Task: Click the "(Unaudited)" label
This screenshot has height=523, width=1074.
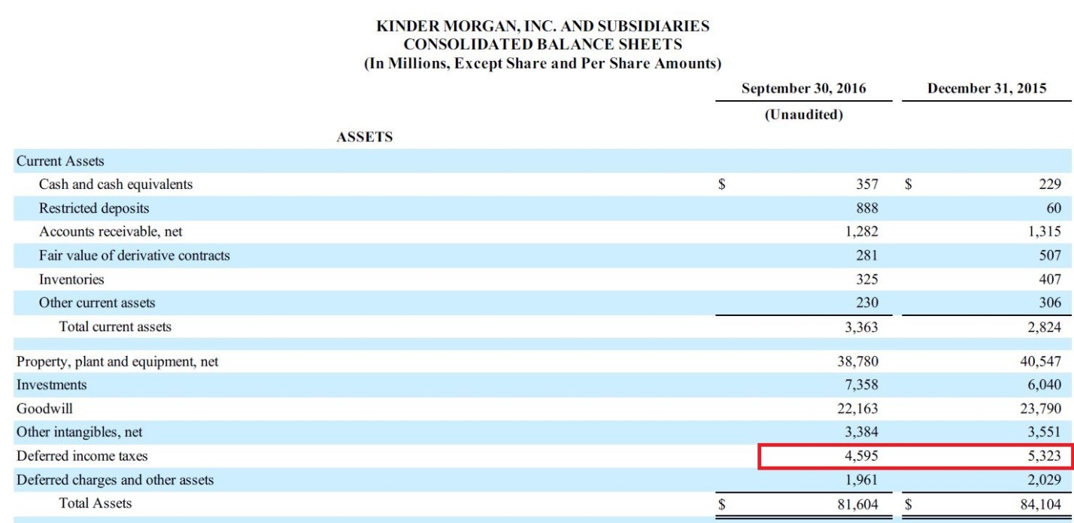Action: pos(803,115)
